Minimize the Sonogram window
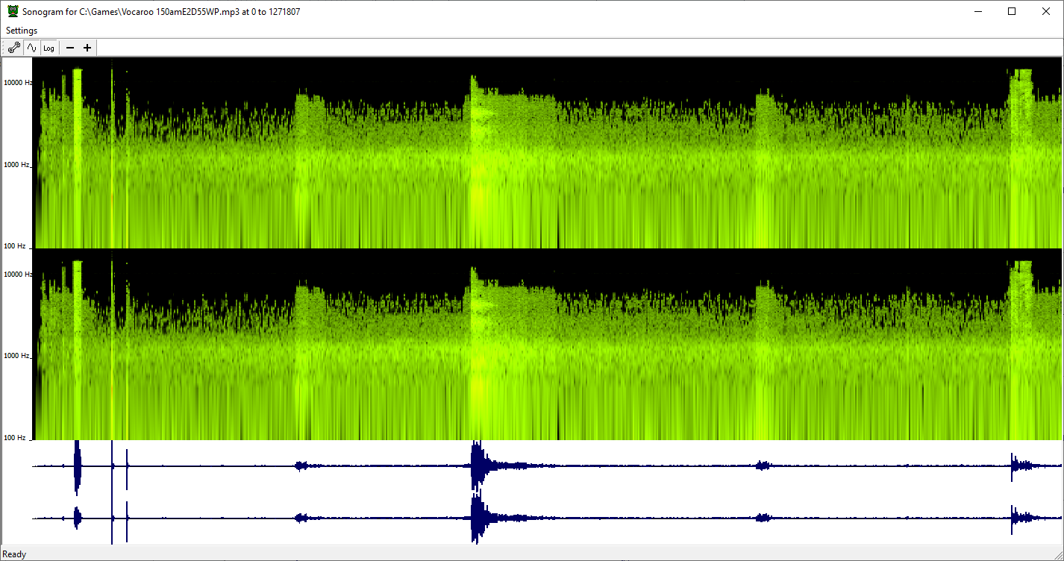The height and width of the screenshot is (561, 1064). (x=977, y=12)
